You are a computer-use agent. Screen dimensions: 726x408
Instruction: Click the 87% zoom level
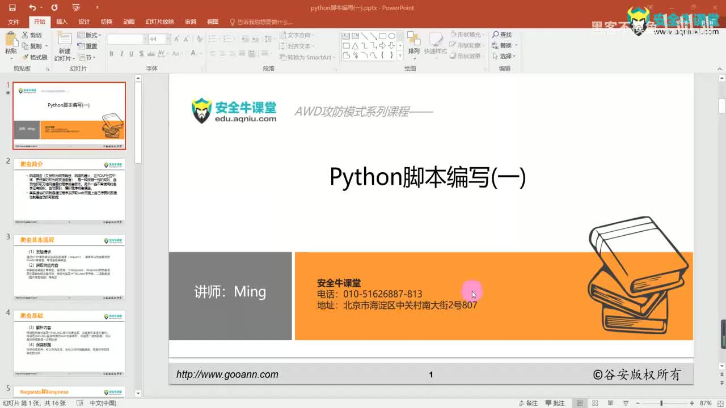pos(706,403)
